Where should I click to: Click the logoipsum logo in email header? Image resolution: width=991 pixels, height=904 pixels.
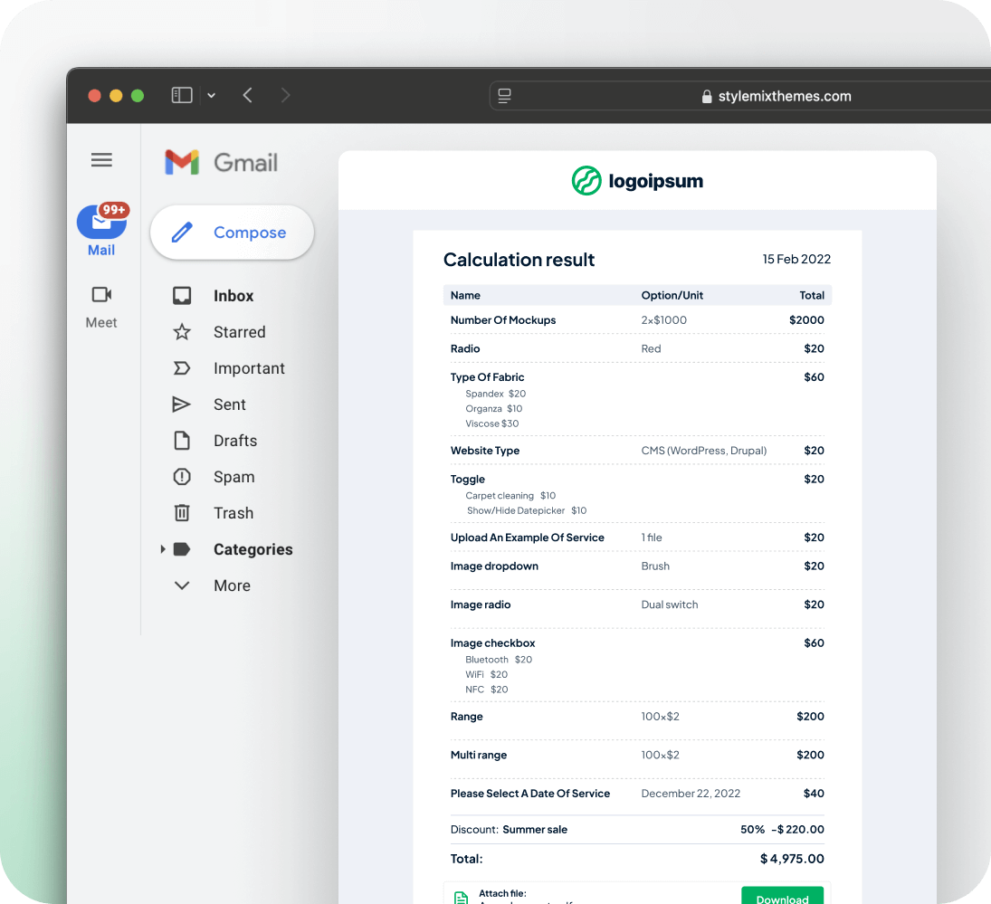[x=637, y=181]
